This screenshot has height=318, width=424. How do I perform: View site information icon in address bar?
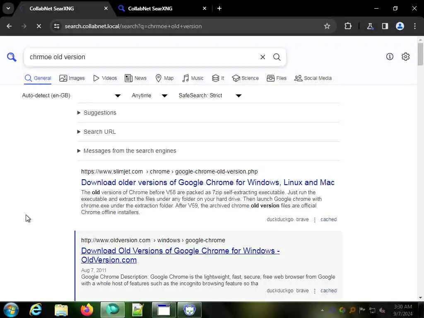click(x=56, y=26)
